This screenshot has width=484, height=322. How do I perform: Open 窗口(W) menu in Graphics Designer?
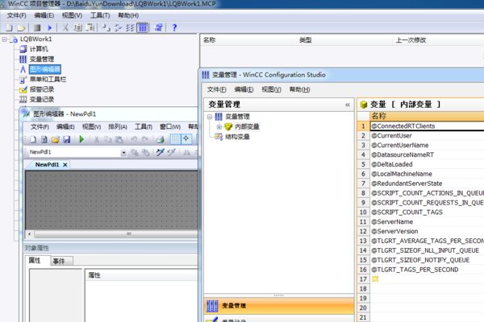pyautogui.click(x=170, y=127)
